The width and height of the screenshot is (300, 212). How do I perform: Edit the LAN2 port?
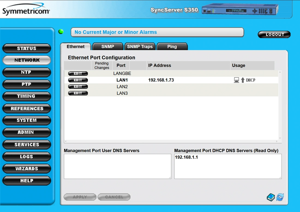click(x=78, y=86)
